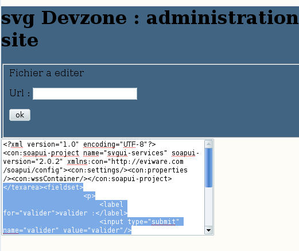Image resolution: width=299 pixels, height=251 pixels.
Task: Click the textarea scrollbar down arrow
Action: [x=208, y=230]
